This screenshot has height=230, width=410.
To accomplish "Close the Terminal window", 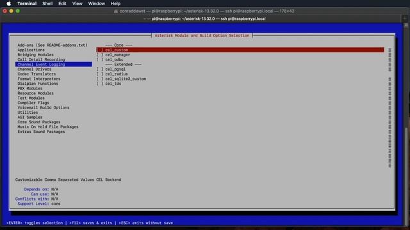I will click(x=4, y=11).
